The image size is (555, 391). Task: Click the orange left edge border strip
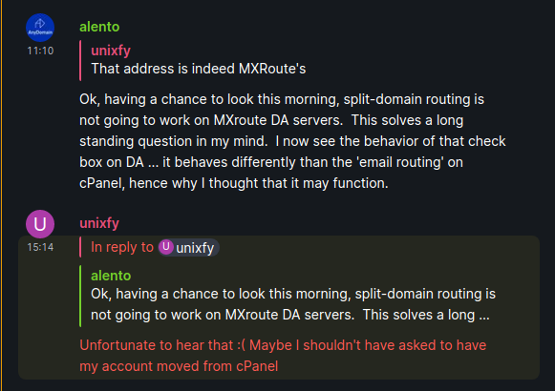(1, 195)
